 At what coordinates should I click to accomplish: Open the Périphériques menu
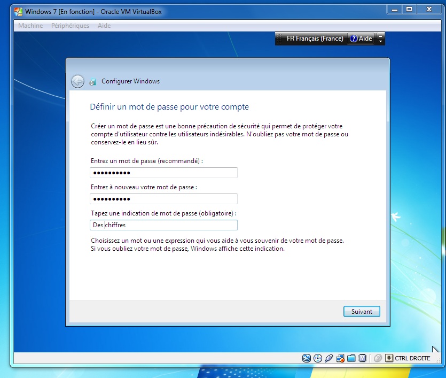click(x=70, y=26)
